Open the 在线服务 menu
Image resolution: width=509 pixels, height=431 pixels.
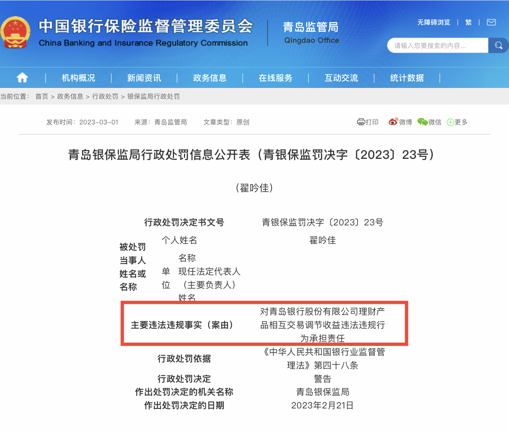click(x=276, y=78)
